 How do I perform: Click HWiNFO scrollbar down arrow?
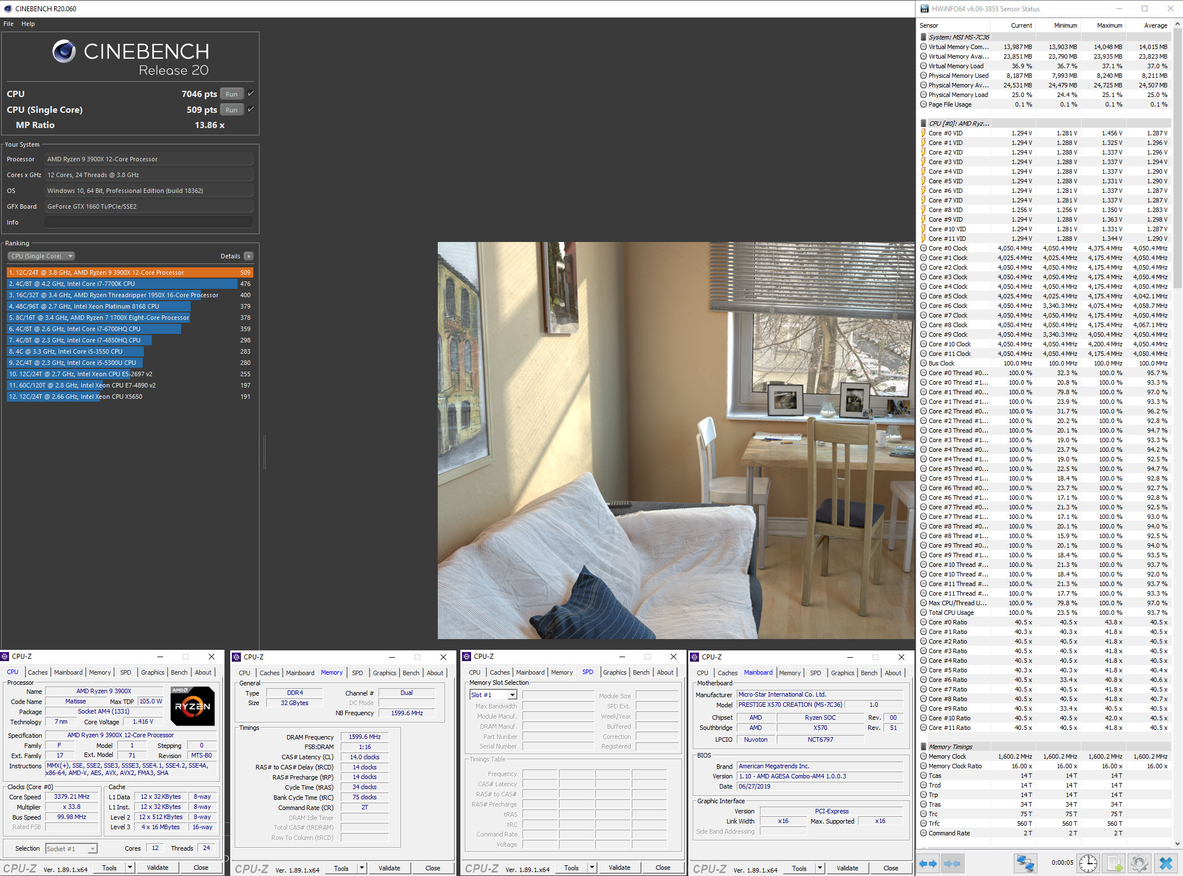pos(1177,844)
